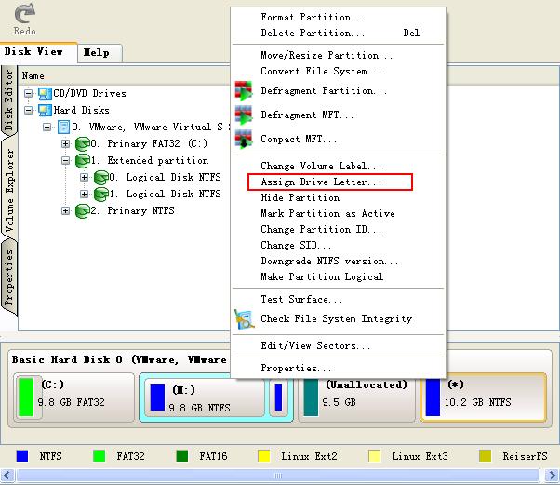Click the ReiserFS olive legend swatch
The image size is (560, 485).
pos(486,456)
